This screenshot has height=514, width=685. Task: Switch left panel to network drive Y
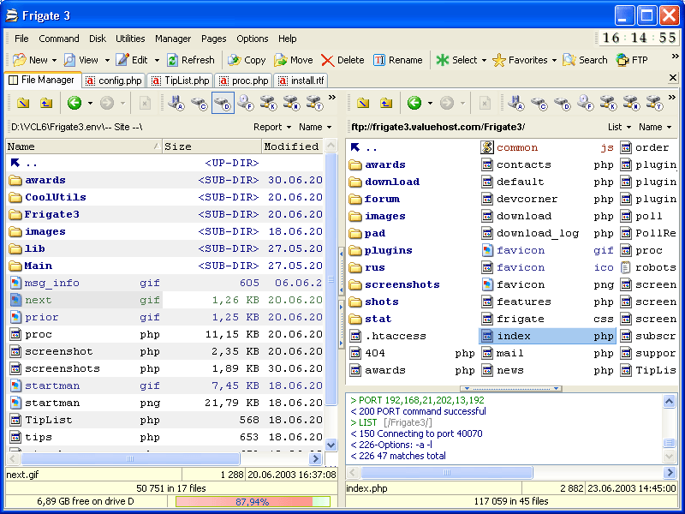[x=314, y=103]
